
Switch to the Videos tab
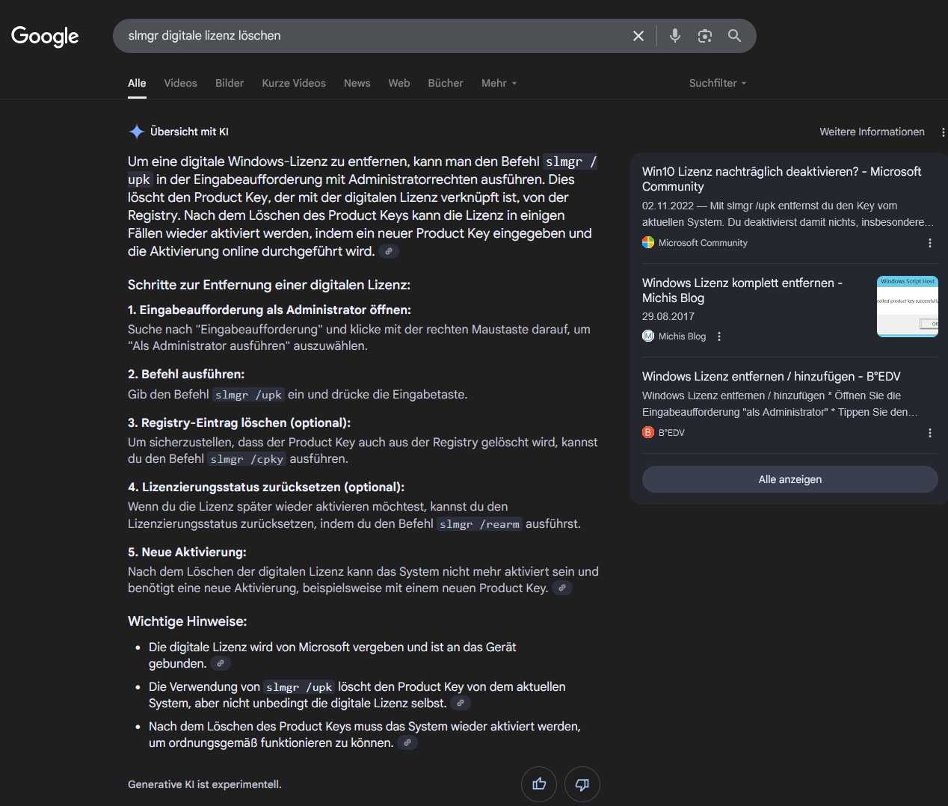pos(181,83)
